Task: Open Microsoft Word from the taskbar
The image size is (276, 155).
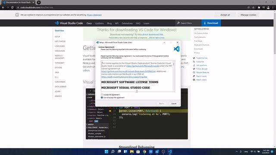Action: [x=151, y=152]
